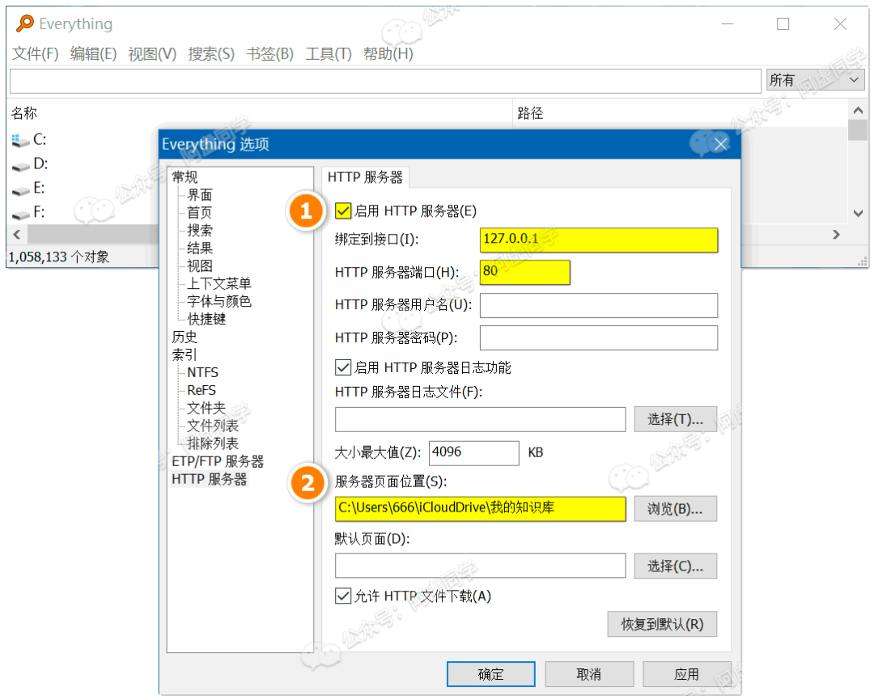Select 视图 in options tree
The width and height of the screenshot is (874, 700).
(x=200, y=266)
